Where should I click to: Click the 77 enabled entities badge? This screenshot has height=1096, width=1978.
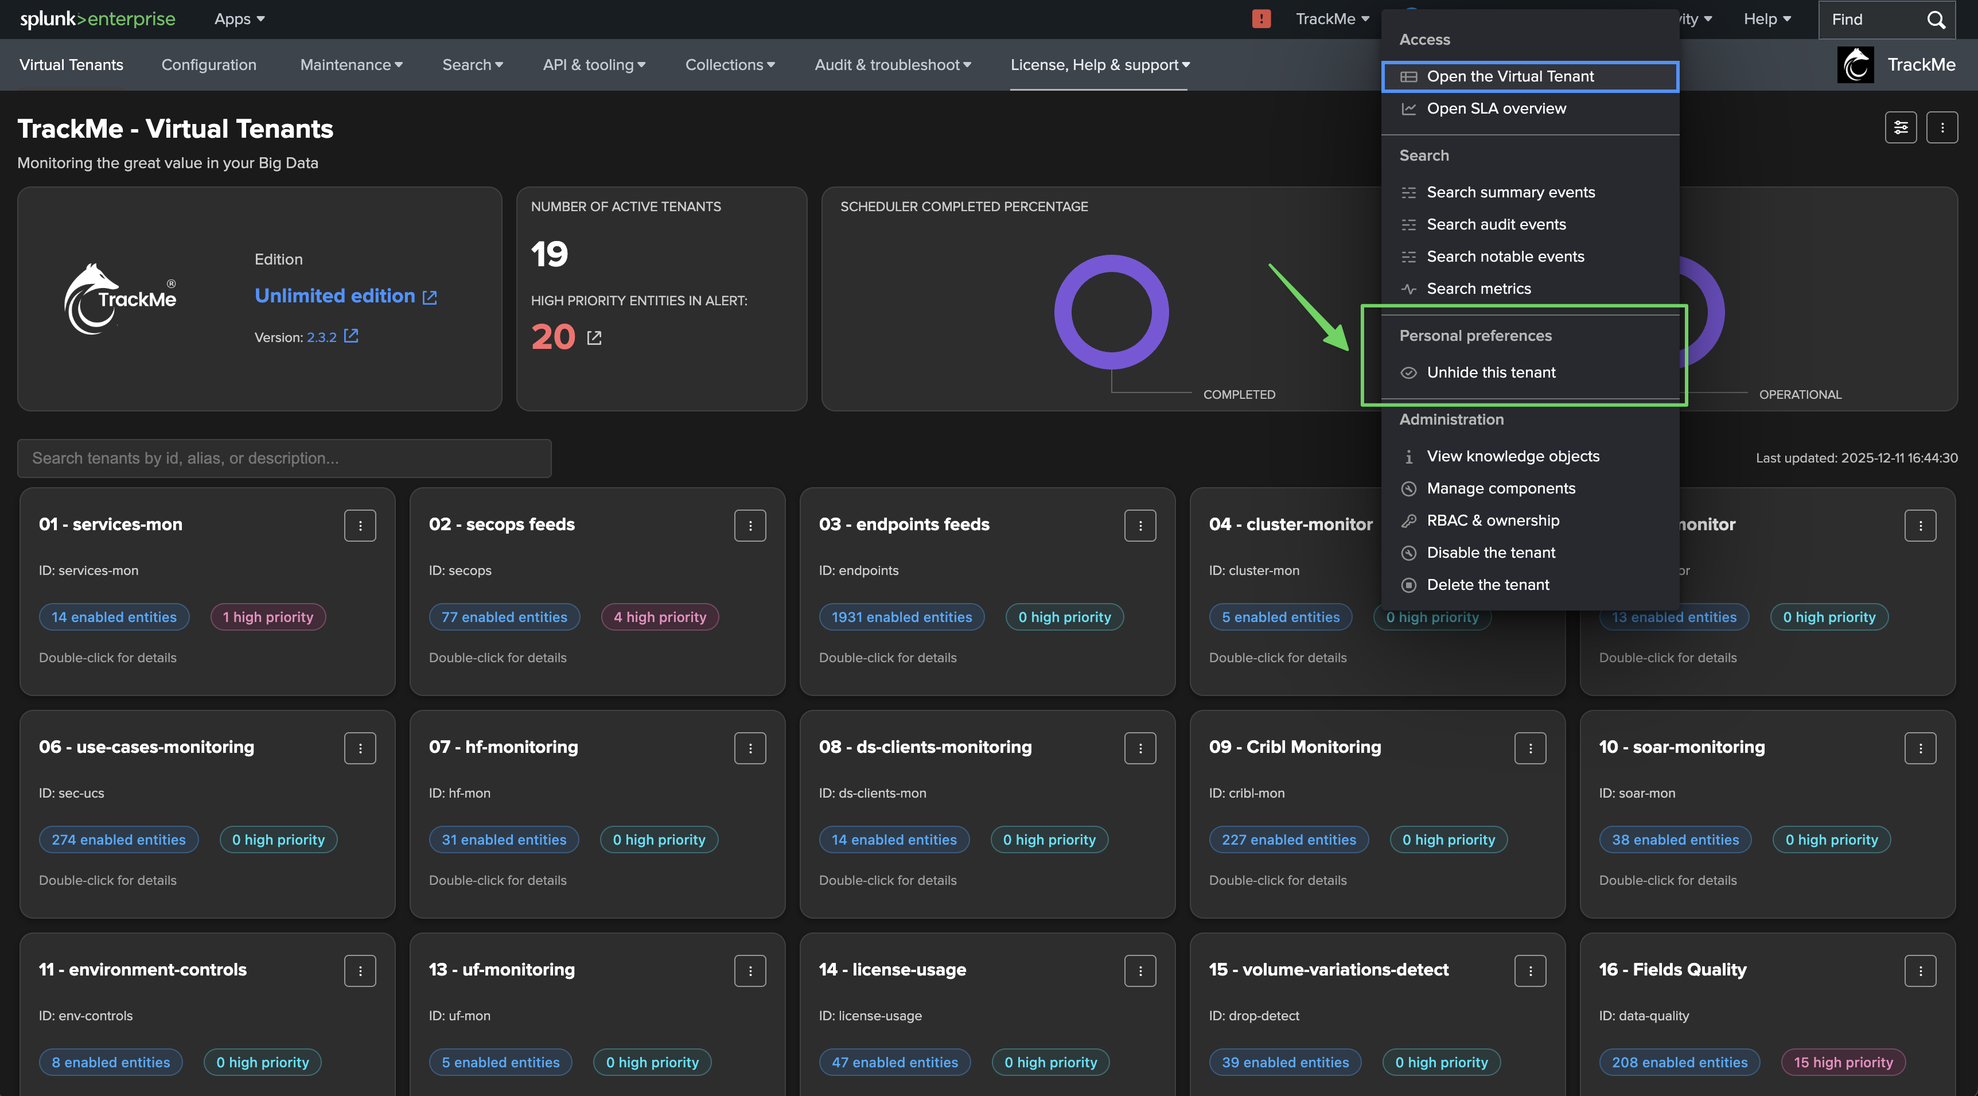point(504,617)
